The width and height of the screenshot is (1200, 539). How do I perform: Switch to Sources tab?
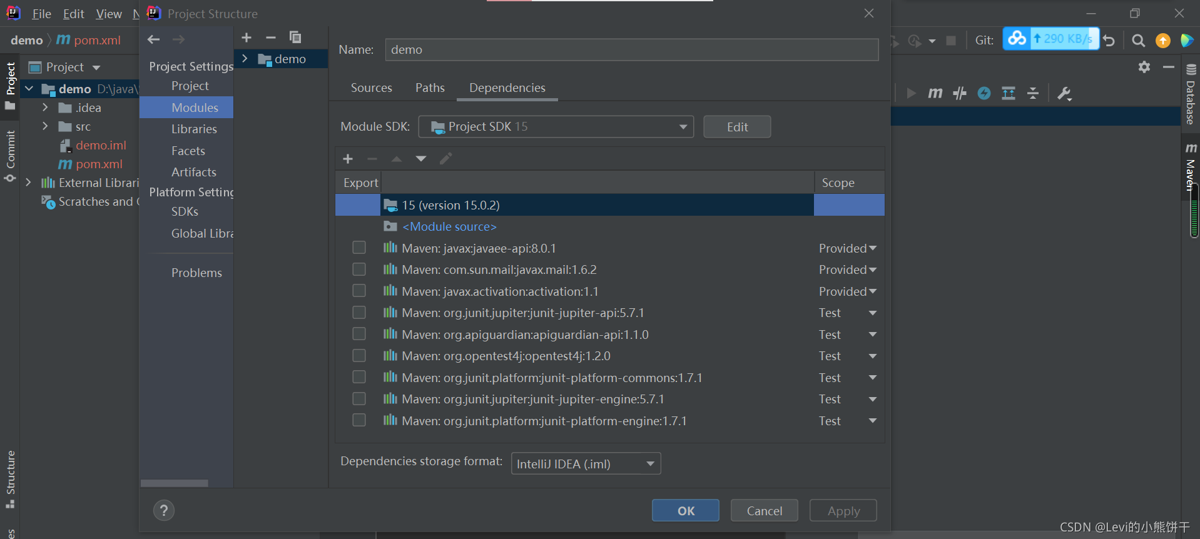click(371, 88)
